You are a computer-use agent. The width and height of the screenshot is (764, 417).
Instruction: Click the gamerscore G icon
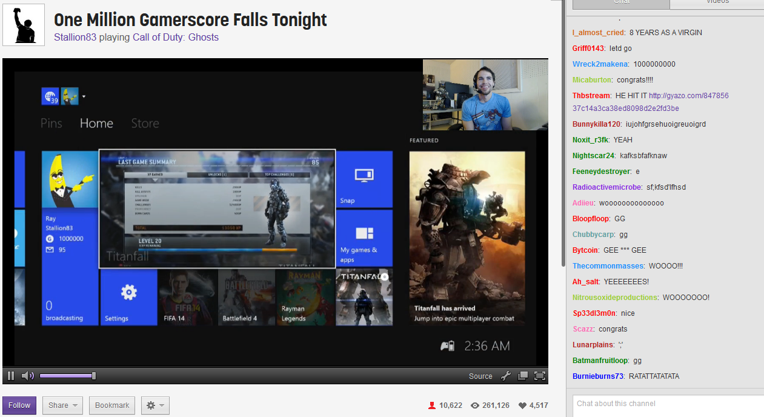tap(50, 239)
